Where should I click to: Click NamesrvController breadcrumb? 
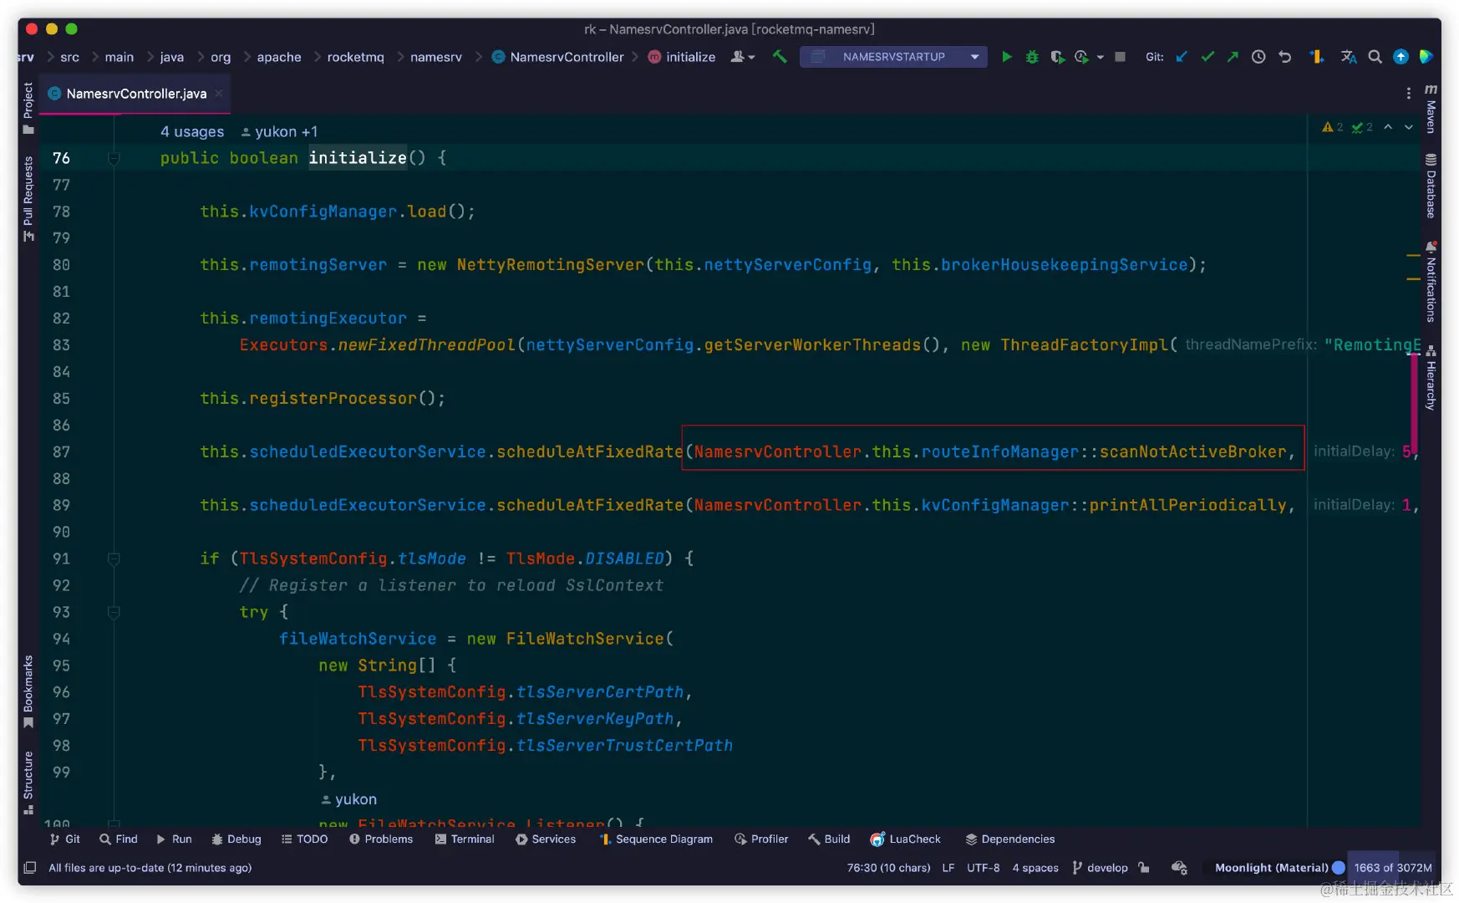(557, 57)
